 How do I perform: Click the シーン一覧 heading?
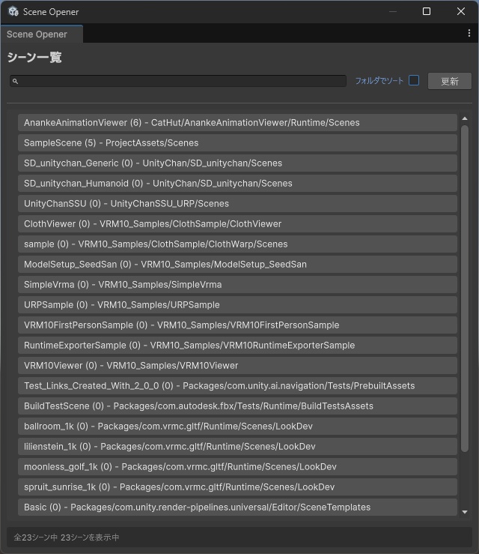tap(34, 57)
